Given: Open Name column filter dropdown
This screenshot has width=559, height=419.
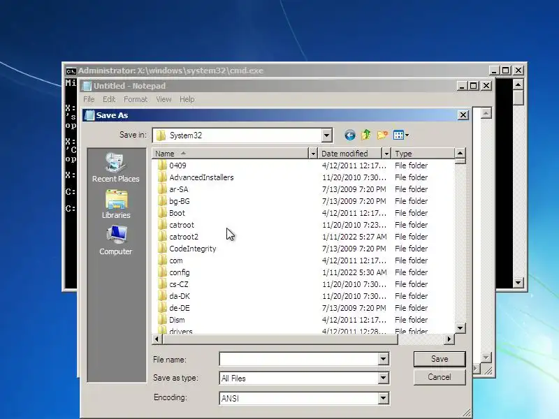Looking at the screenshot, I should [312, 154].
